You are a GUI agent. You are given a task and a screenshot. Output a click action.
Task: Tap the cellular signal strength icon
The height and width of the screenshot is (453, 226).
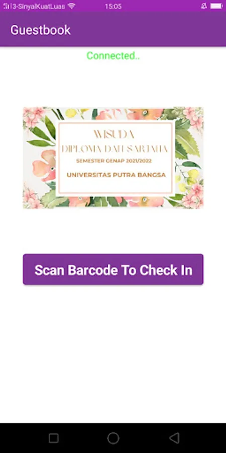point(7,6)
